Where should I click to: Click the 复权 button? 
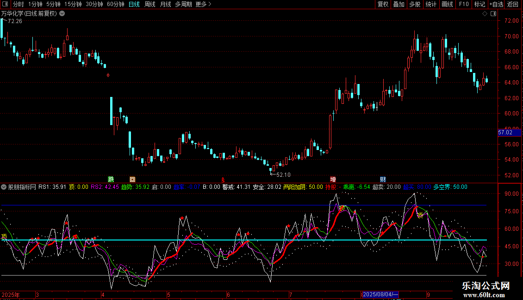point(383,5)
